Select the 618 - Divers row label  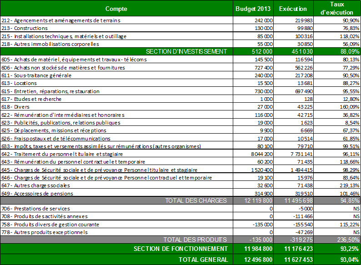click(15, 107)
